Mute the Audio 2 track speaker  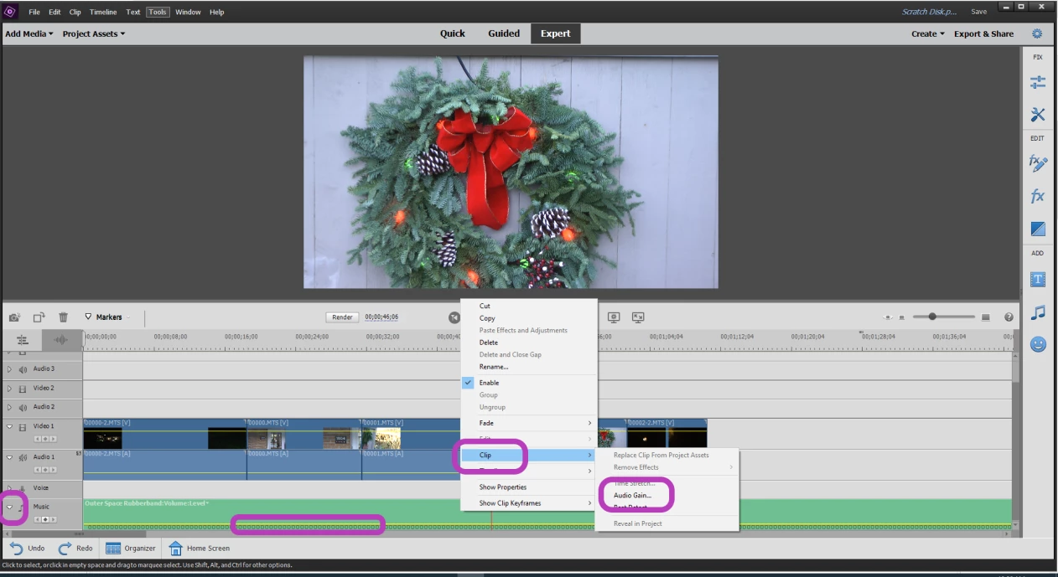pyautogui.click(x=23, y=407)
